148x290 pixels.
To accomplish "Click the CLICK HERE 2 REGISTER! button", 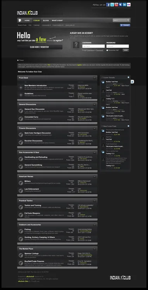I will 40,47.
